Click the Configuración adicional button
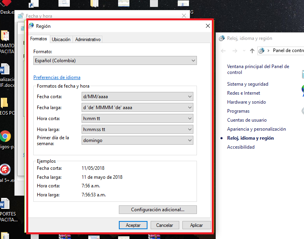Screen dimensions: 304x239 pos(158,210)
